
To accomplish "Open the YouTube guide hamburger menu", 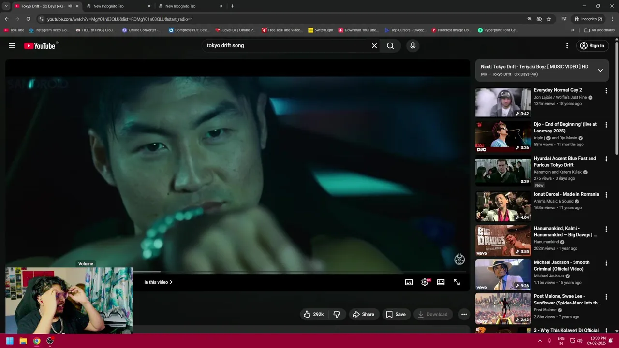I will [12, 46].
